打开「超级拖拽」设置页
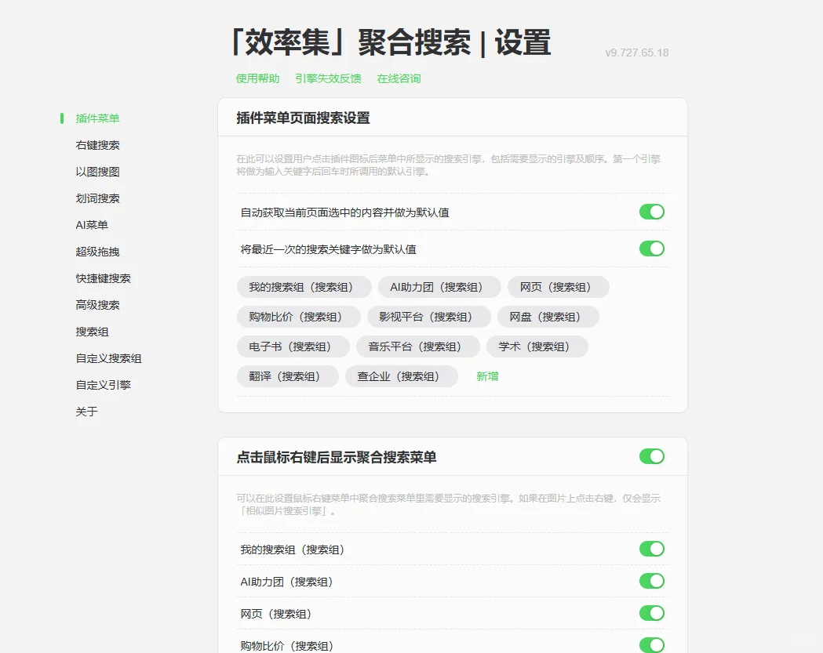This screenshot has width=823, height=653. 93,251
